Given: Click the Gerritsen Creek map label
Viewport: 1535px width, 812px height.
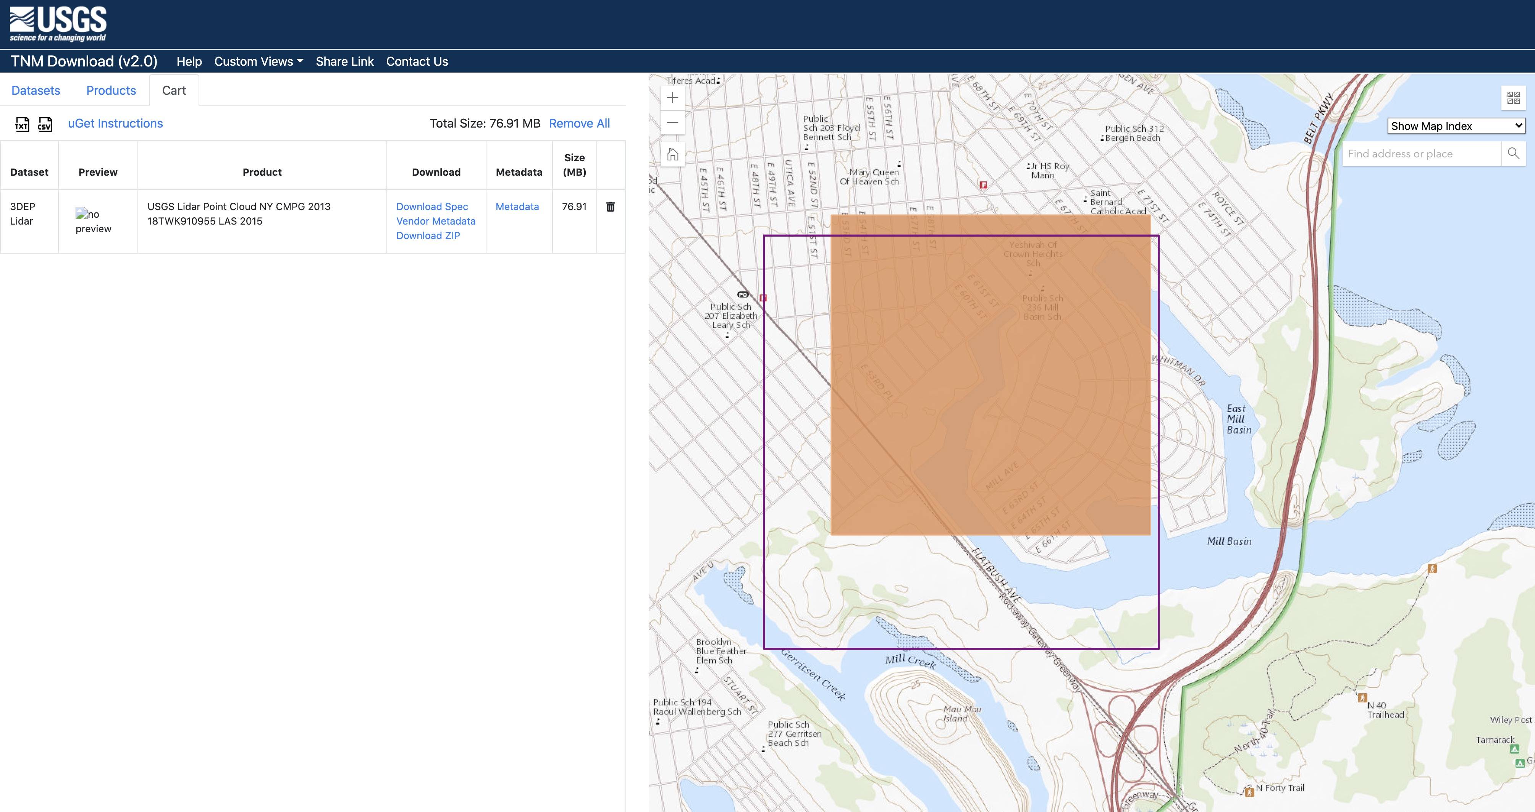Looking at the screenshot, I should (813, 674).
